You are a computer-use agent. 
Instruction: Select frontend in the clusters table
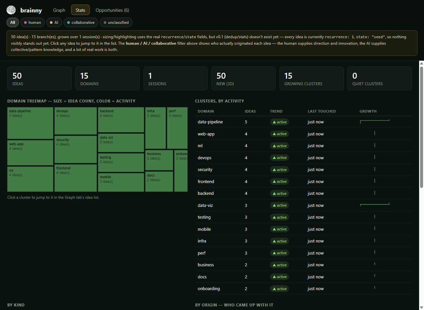click(206, 181)
